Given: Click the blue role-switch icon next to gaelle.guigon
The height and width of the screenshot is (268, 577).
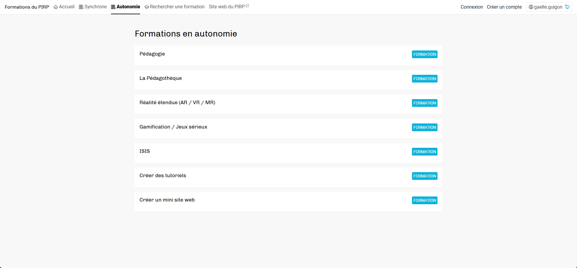Looking at the screenshot, I should tap(567, 7).
